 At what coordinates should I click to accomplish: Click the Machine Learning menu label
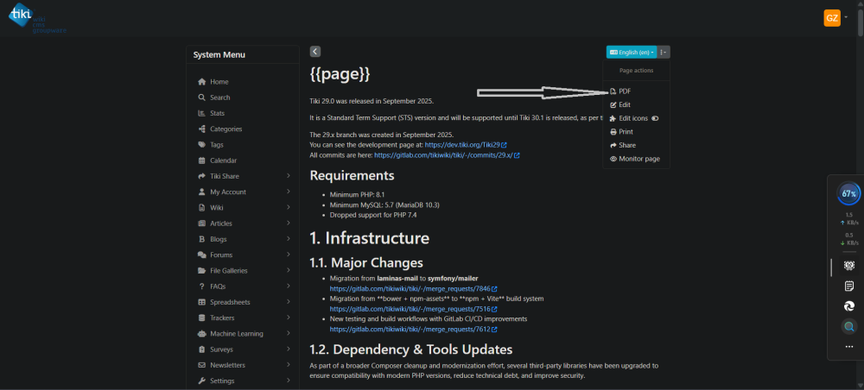point(237,334)
